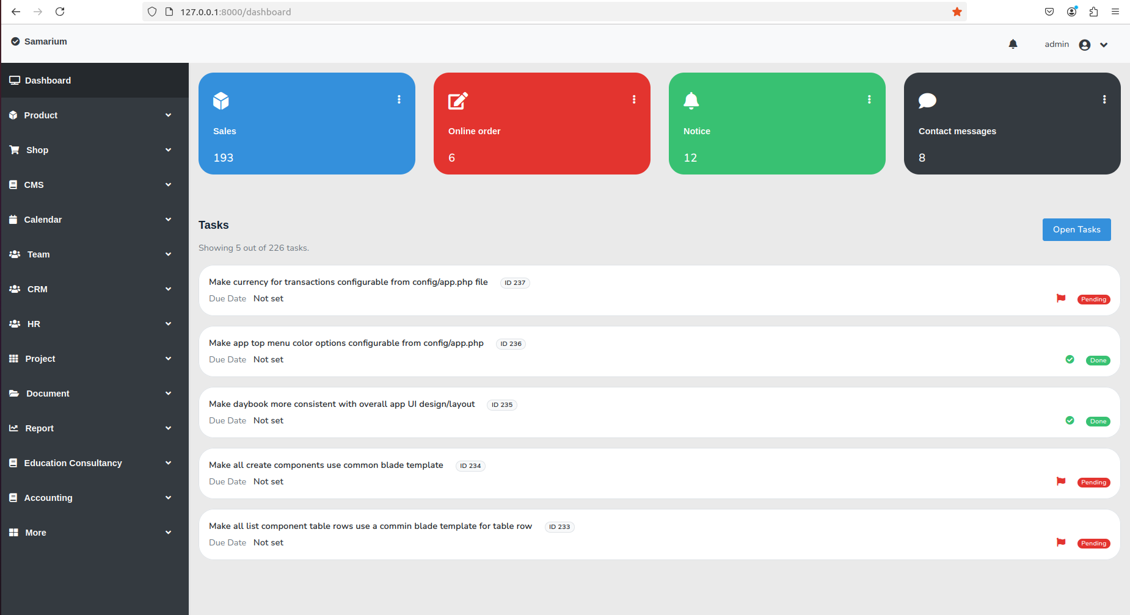Click the ID 233 badge
The width and height of the screenshot is (1130, 615).
point(560,527)
